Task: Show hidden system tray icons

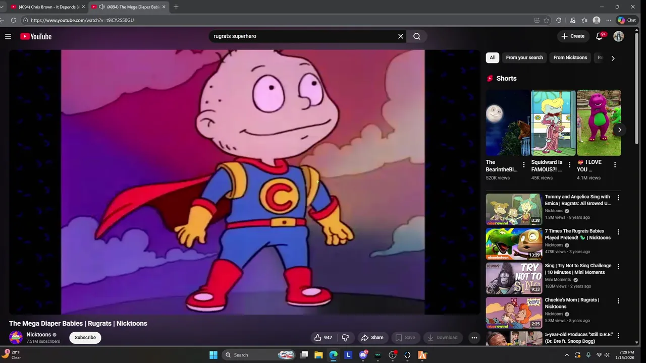Action: pyautogui.click(x=566, y=355)
